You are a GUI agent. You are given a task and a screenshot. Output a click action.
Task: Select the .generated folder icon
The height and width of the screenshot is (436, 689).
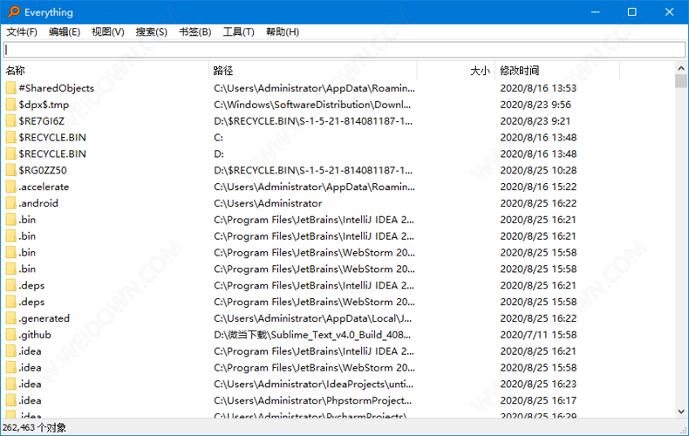tap(10, 318)
